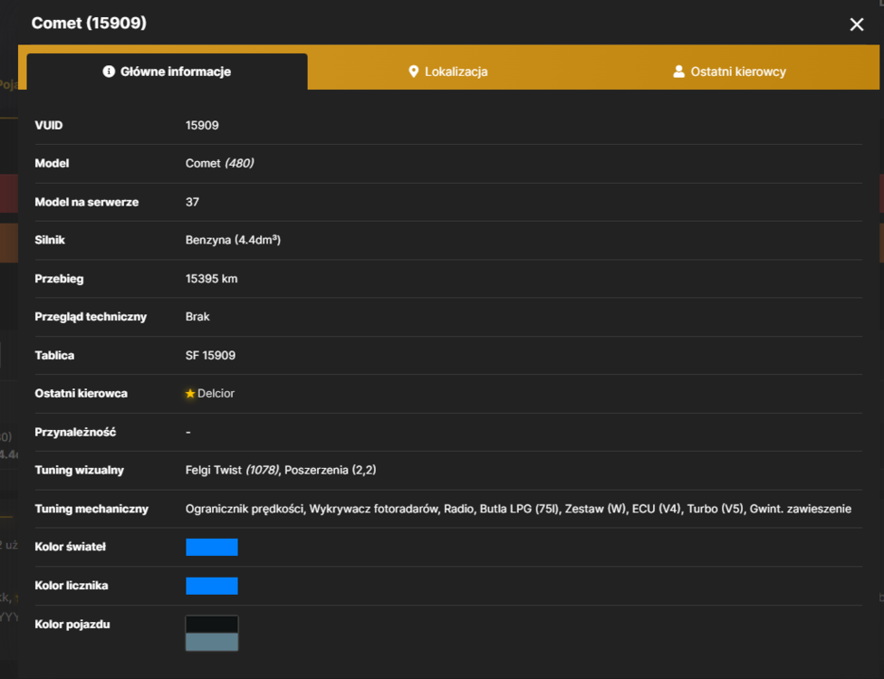Click the Przebieg row label
884x679 pixels.
pyautogui.click(x=59, y=278)
